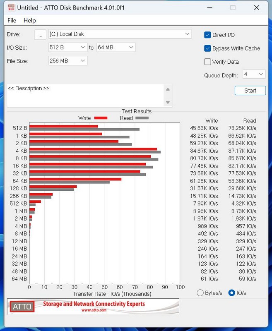Enable the Verify Data checkbox
Screen dimensions: 272x331
208,62
